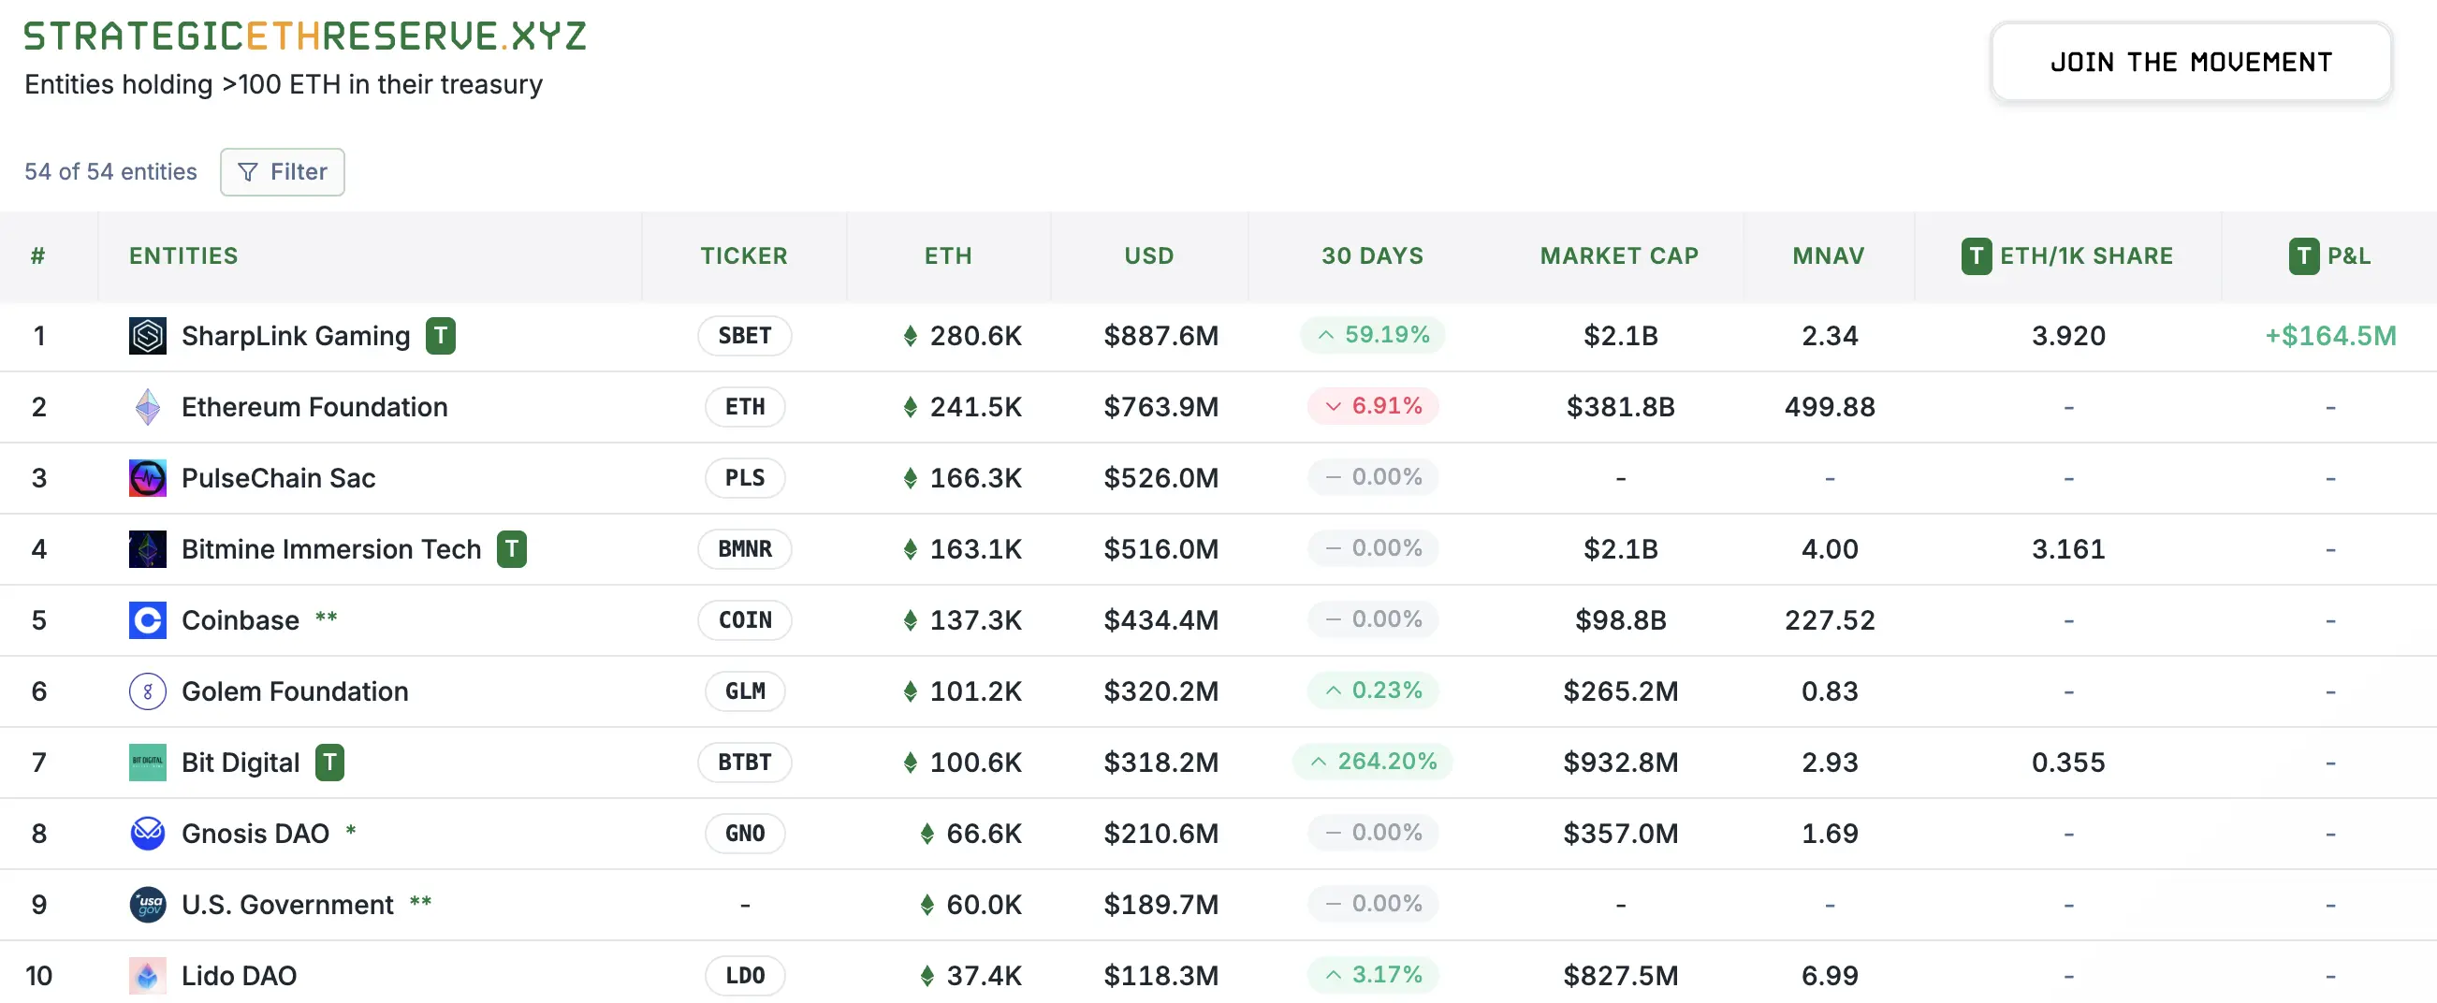Sort by the MNAV column header

[x=1828, y=255]
